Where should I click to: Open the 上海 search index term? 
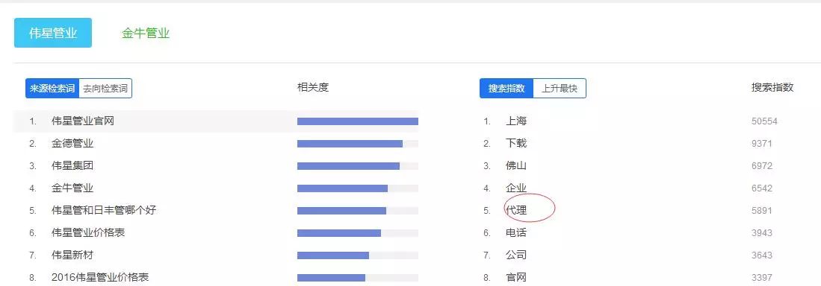(x=516, y=121)
